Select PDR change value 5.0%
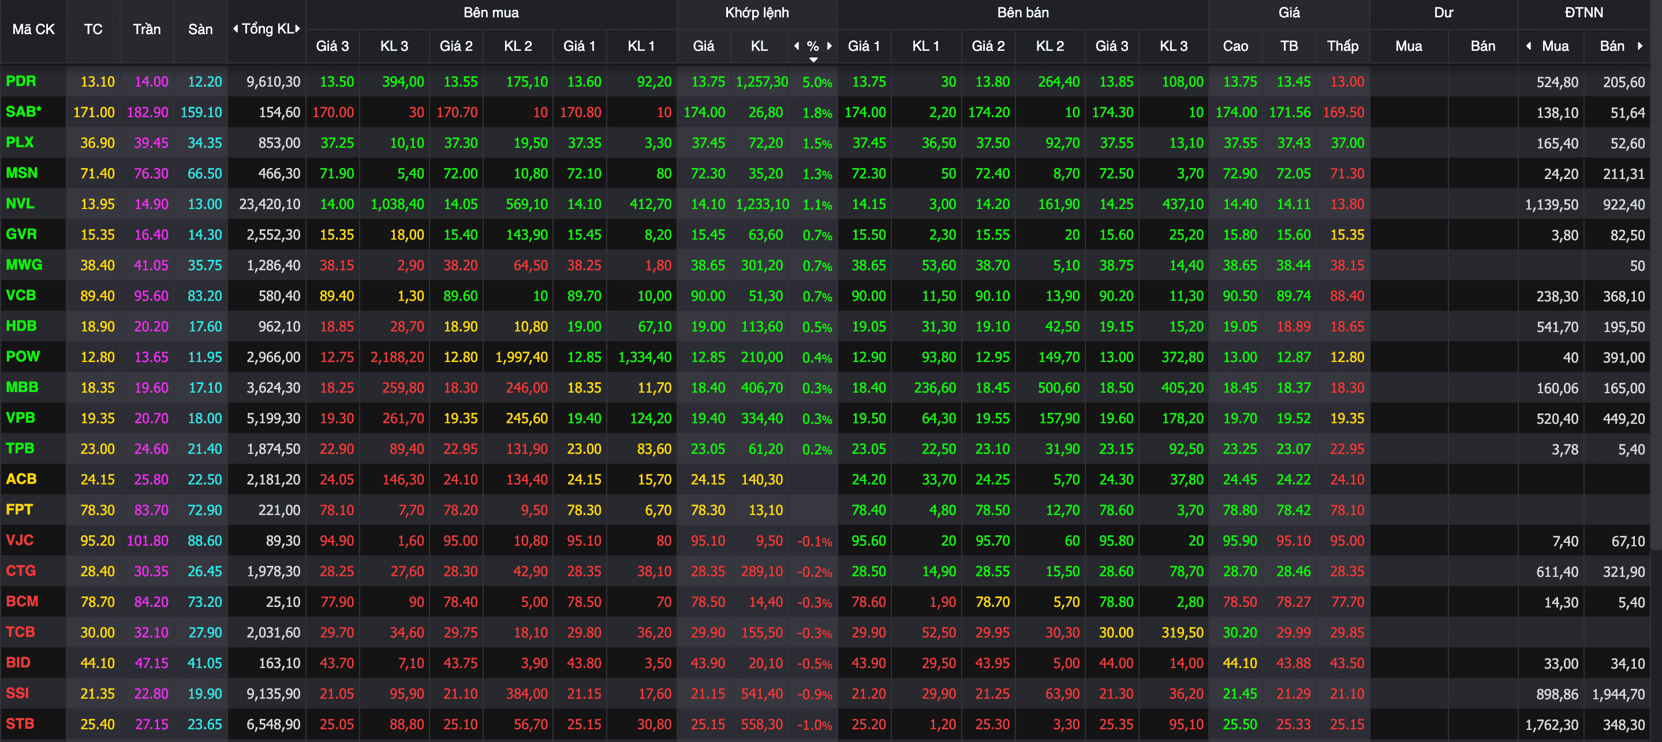The width and height of the screenshot is (1662, 742). point(817,83)
